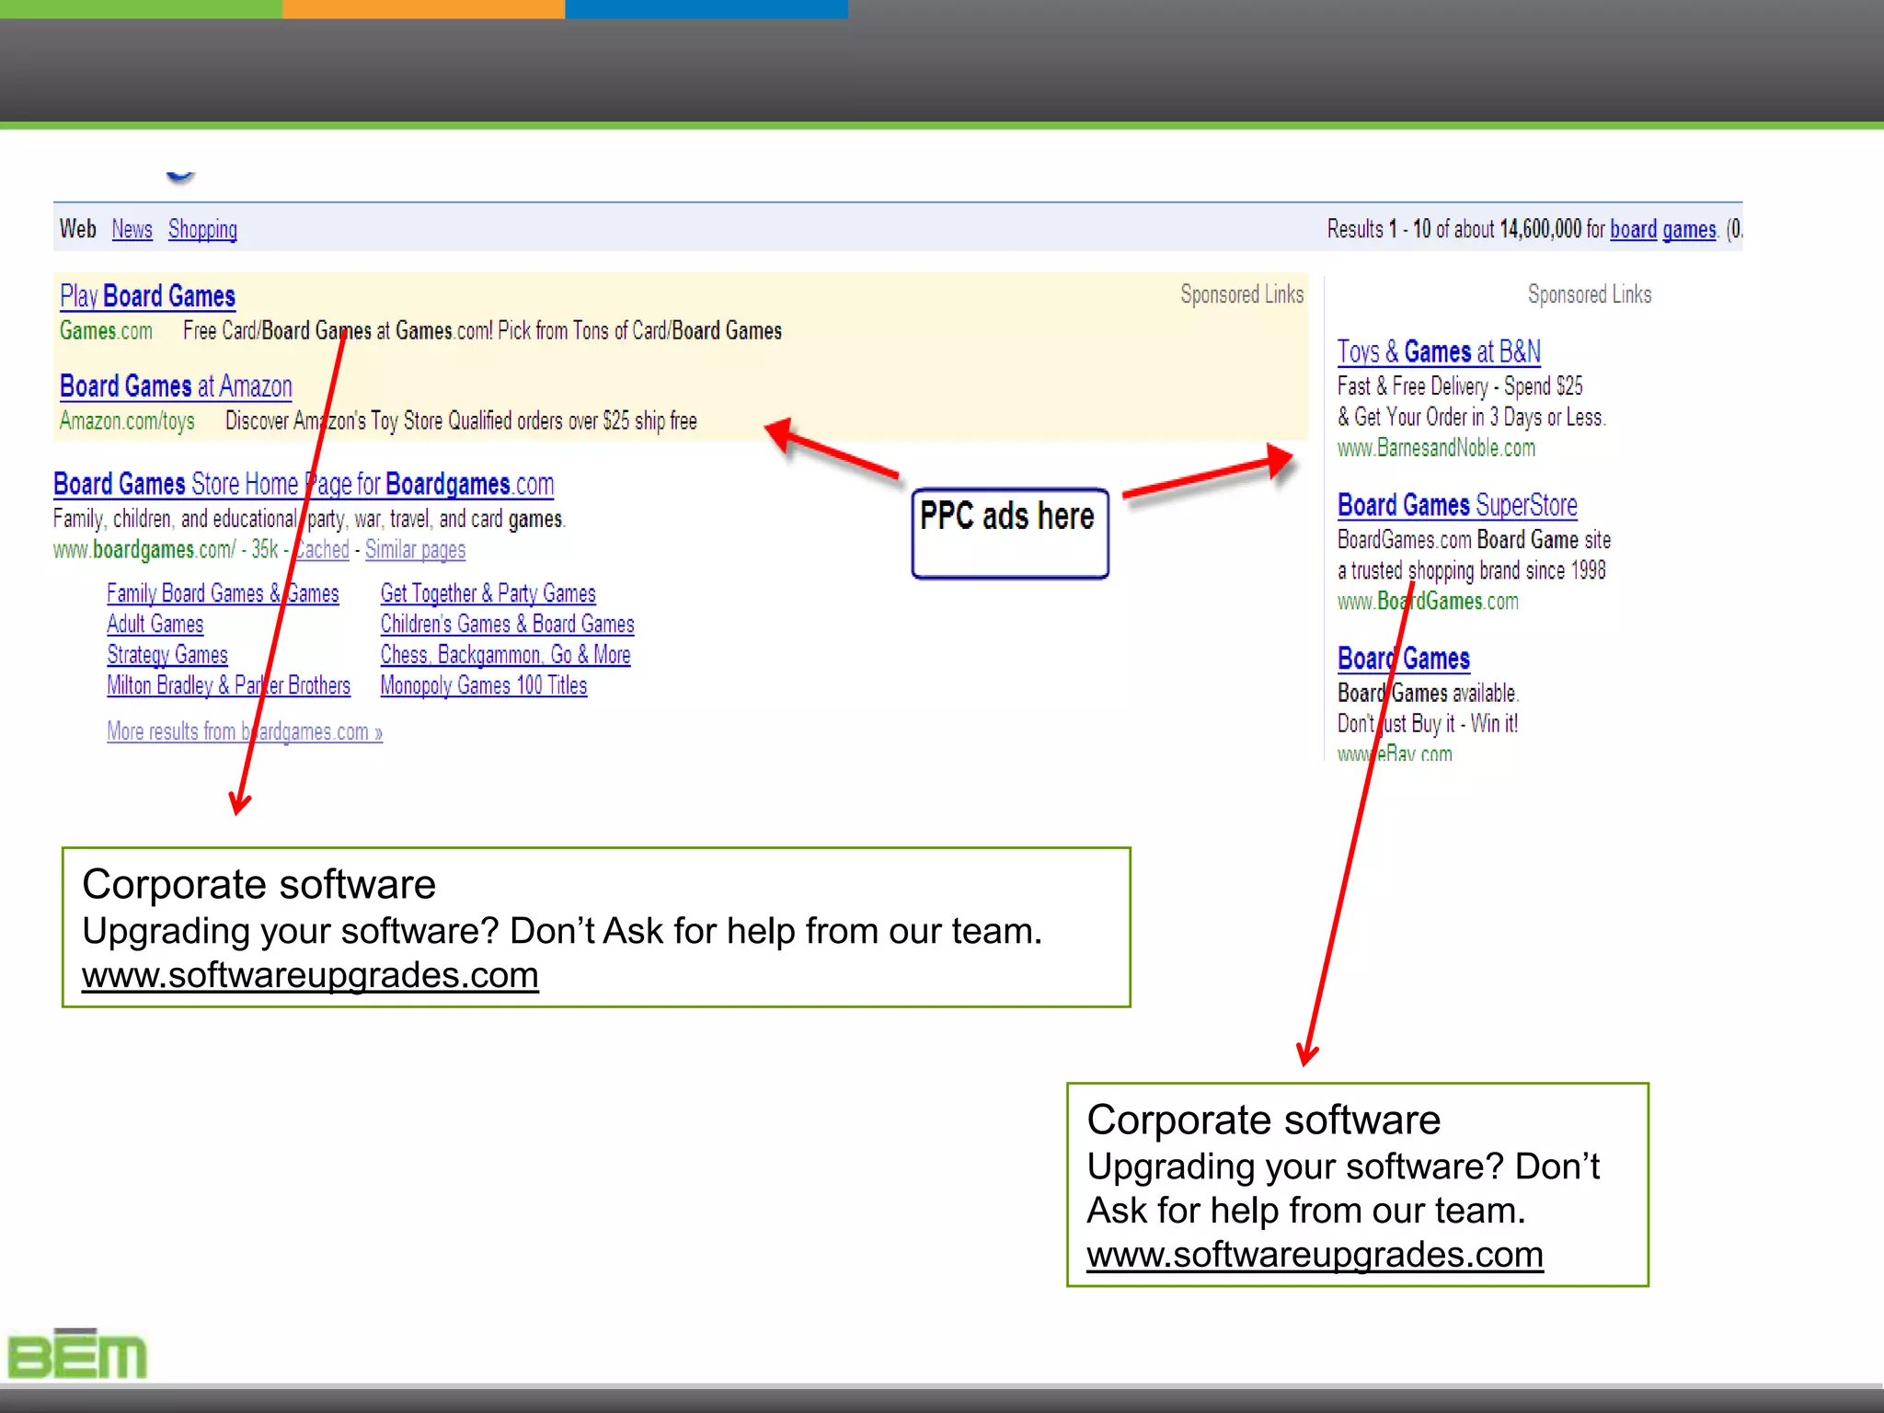Open Monopoly Games 100 Titles sitelink
This screenshot has width=1884, height=1413.
point(483,685)
